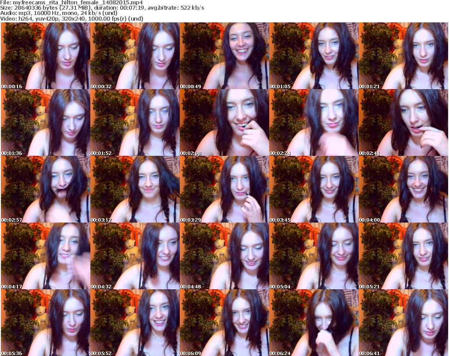Image resolution: width=449 pixels, height=356 pixels.
Task: Click the File name line ending .mp4
Action: pyautogui.click(x=71, y=3)
